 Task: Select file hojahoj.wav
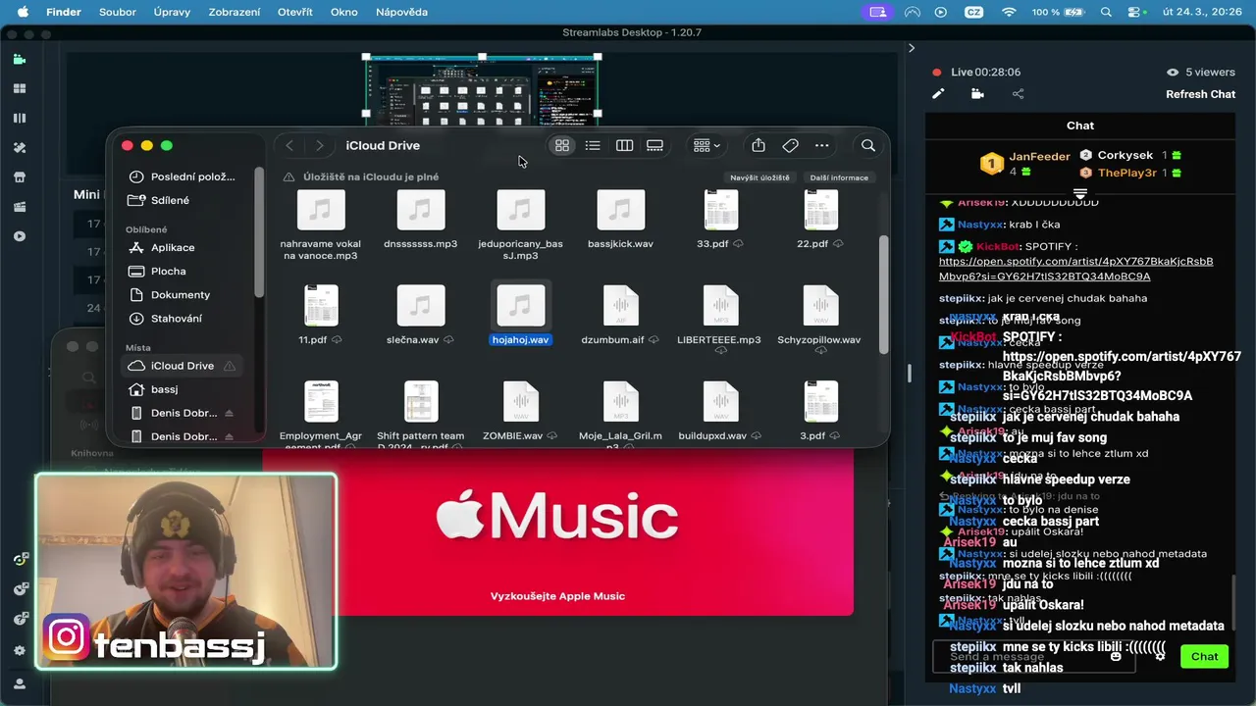tap(520, 314)
